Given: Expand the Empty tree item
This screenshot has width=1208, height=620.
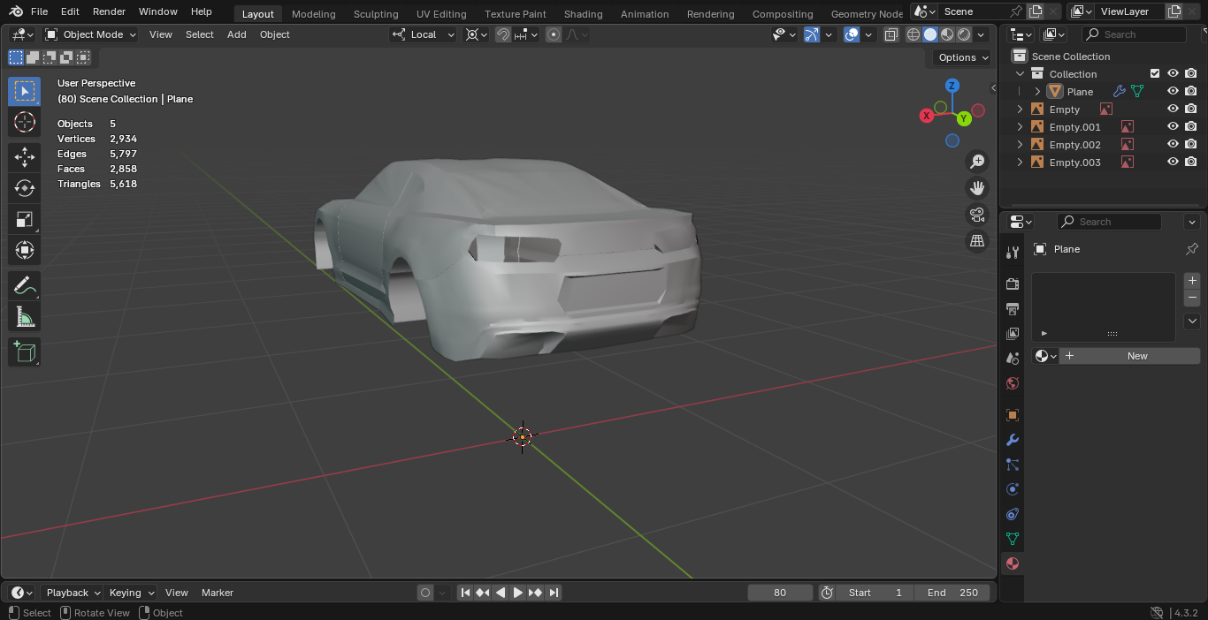Looking at the screenshot, I should 1020,110.
